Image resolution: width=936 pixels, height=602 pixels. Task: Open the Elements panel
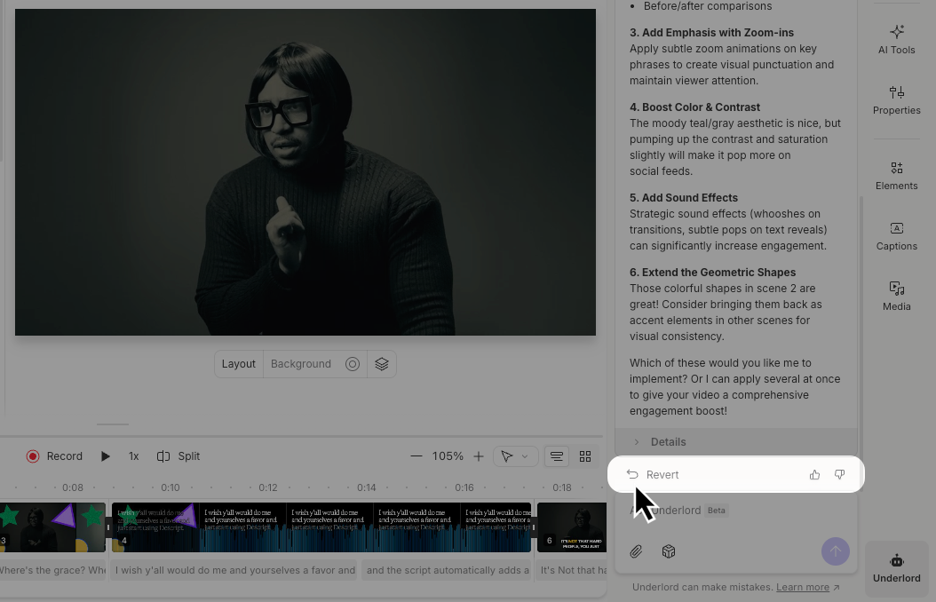[x=896, y=175]
